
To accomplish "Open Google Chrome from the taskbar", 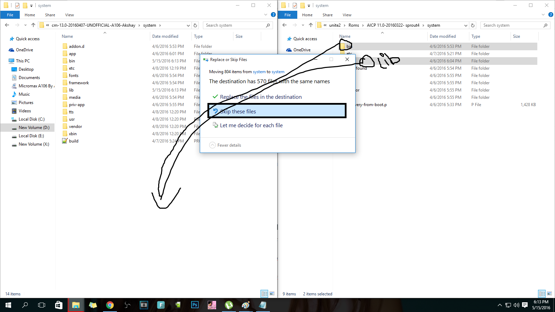I will point(110,305).
